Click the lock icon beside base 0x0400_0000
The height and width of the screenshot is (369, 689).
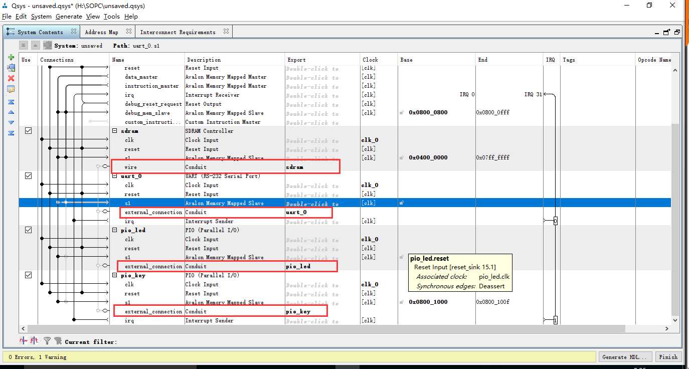[402, 157]
